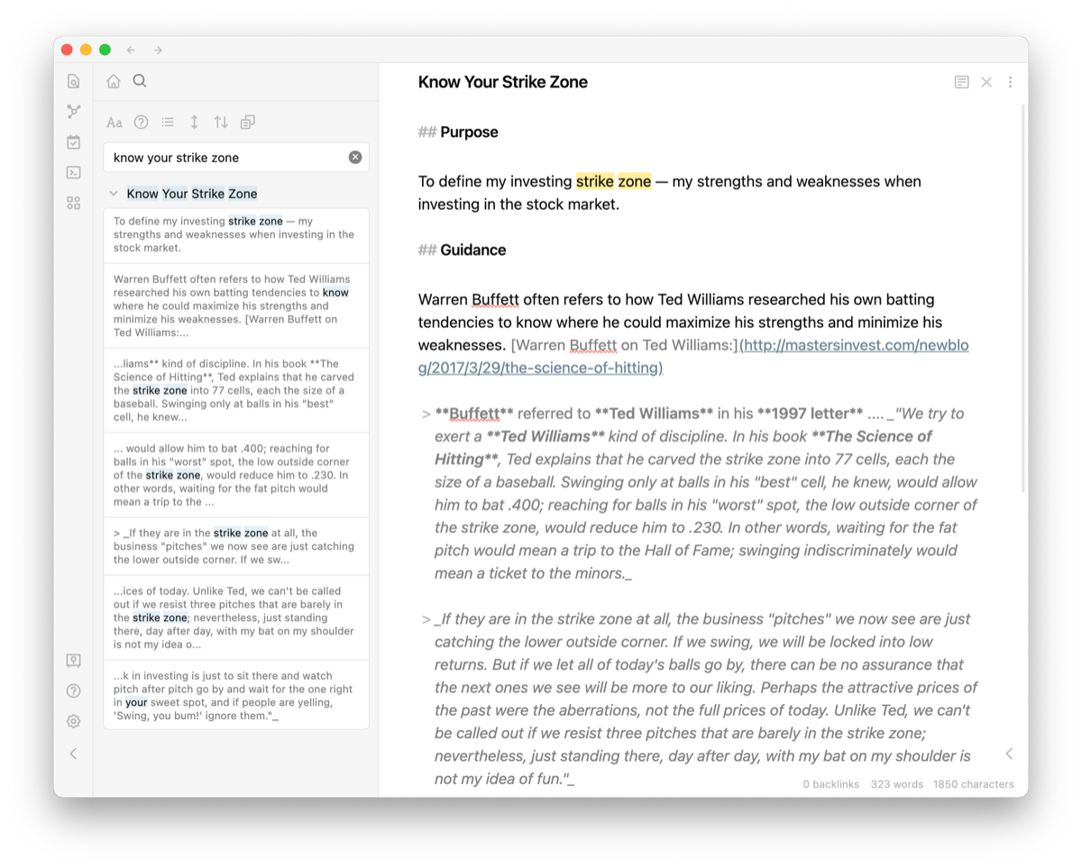The height and width of the screenshot is (868, 1082).
Task: Open the quick switcher file search icon
Action: [74, 81]
